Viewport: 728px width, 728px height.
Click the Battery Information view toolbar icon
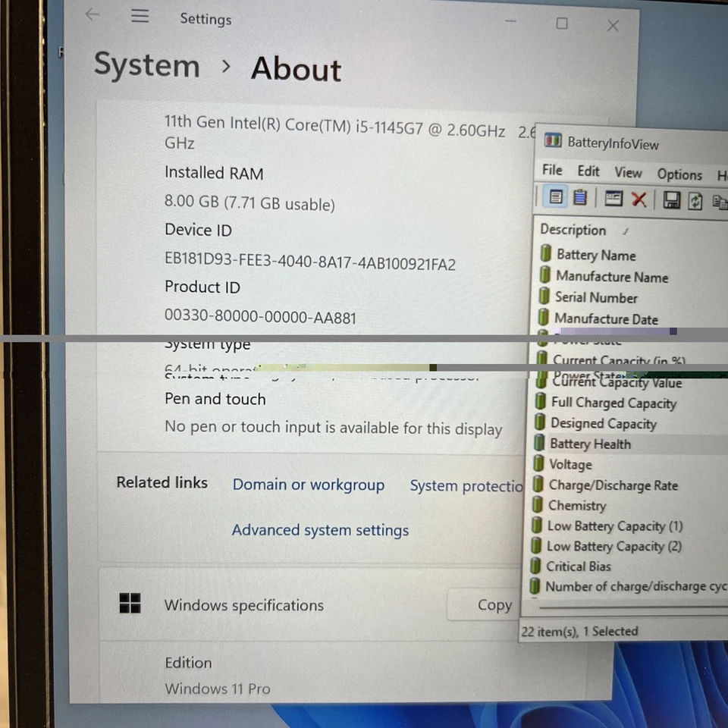556,197
